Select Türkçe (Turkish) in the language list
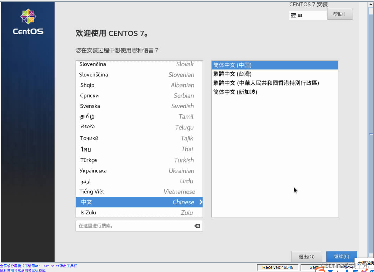This screenshot has height=272, width=374. [x=139, y=160]
